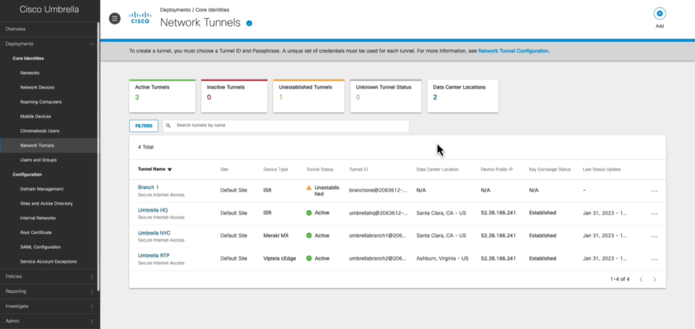Open Network Devices in the sidebar
The image size is (695, 329).
coord(37,88)
